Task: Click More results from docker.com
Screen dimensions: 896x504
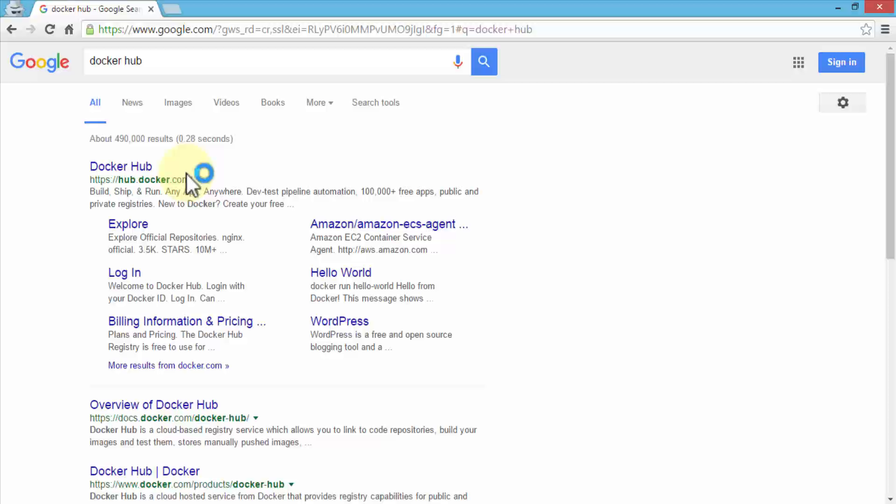Action: click(168, 365)
